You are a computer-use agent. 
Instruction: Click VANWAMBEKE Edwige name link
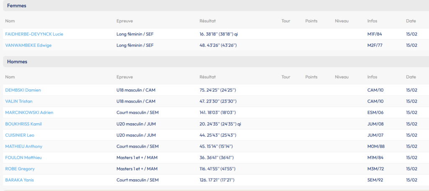point(28,45)
